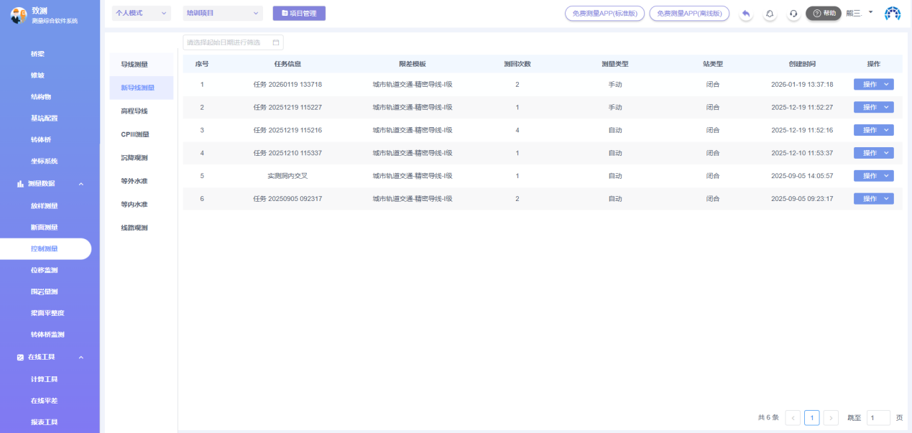Click the blue logo icon at top right

point(893,14)
